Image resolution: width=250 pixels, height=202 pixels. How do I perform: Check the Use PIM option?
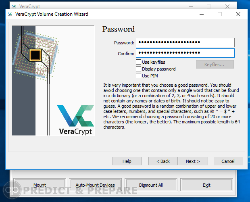click(138, 75)
